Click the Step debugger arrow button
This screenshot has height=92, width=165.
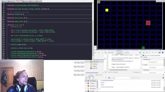156,53
